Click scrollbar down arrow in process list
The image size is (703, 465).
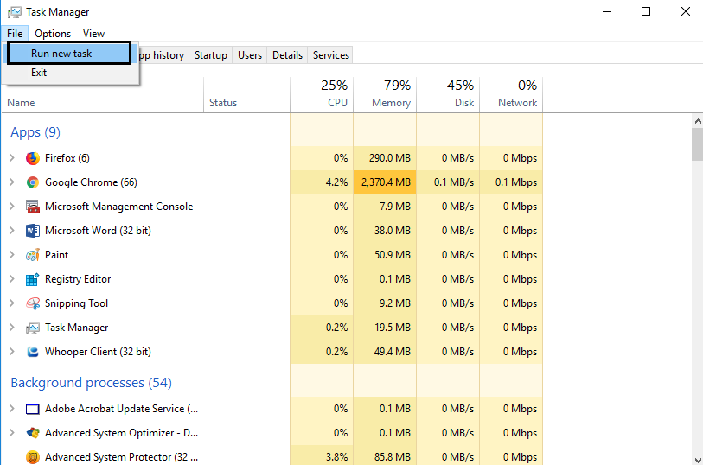click(697, 460)
